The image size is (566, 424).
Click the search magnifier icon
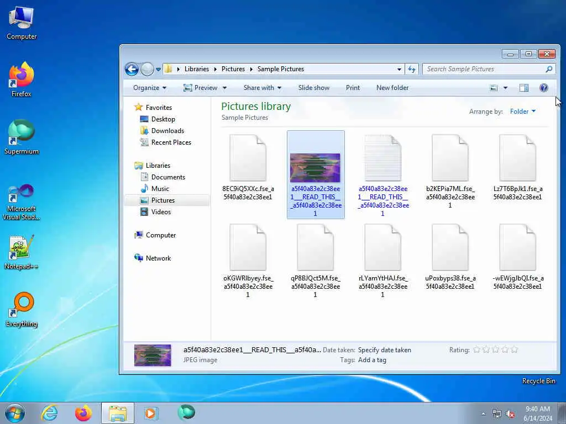(549, 69)
